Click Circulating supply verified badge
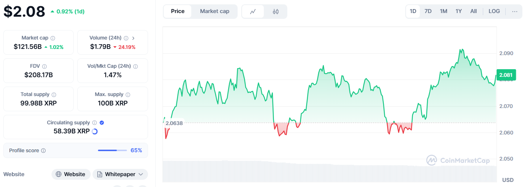The width and height of the screenshot is (526, 187). pos(102,123)
